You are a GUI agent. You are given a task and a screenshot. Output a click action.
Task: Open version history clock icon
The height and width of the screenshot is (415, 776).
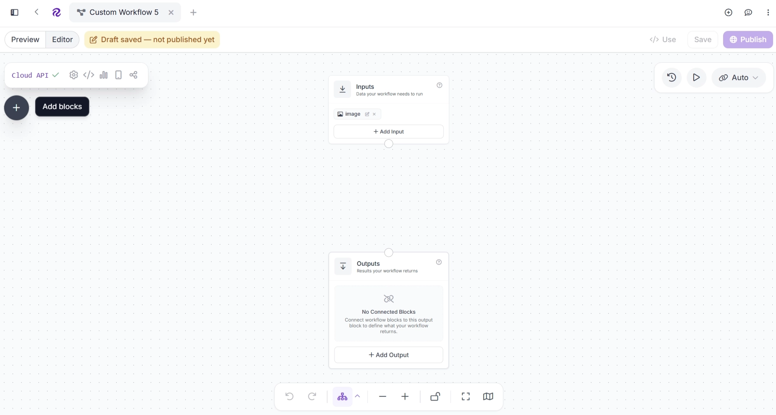[672, 77]
